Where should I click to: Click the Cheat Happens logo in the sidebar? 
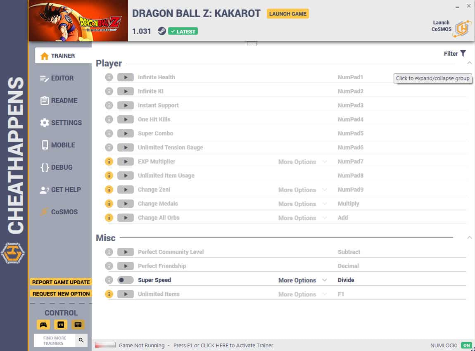(13, 253)
